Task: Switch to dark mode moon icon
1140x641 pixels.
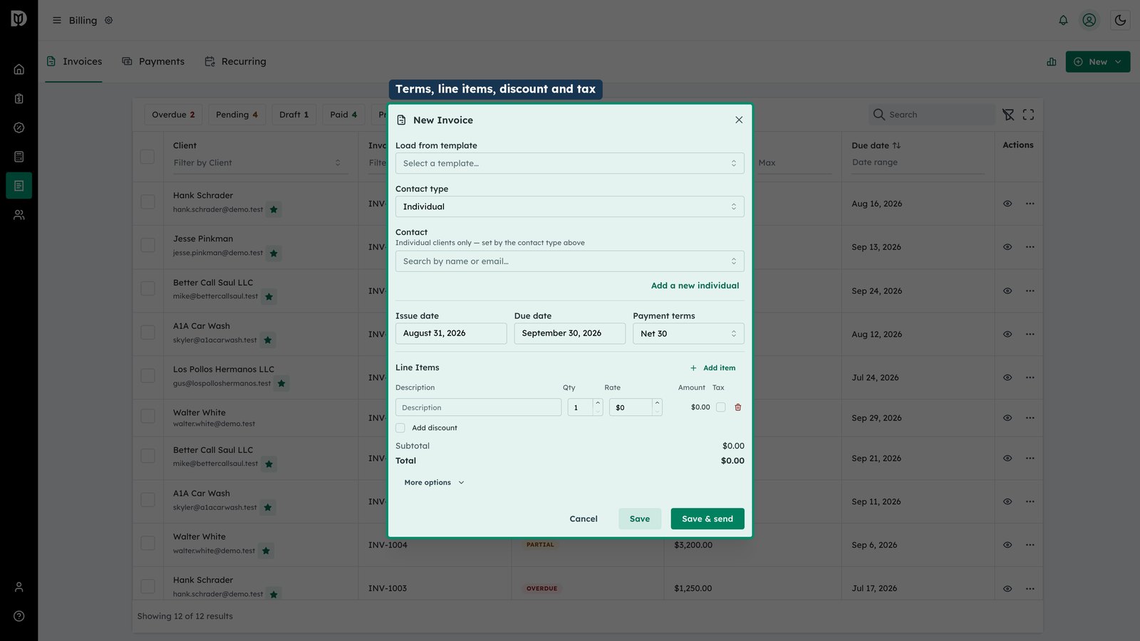Action: (x=1120, y=21)
